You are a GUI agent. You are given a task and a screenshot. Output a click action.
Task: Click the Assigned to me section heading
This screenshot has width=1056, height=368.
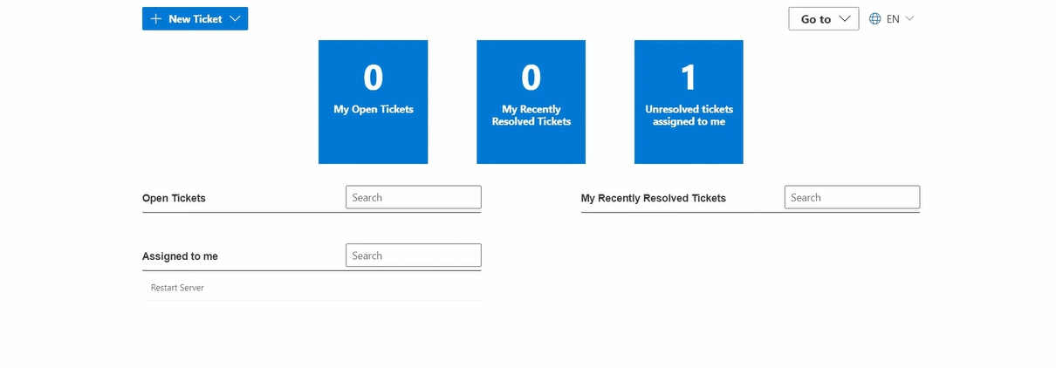181,256
